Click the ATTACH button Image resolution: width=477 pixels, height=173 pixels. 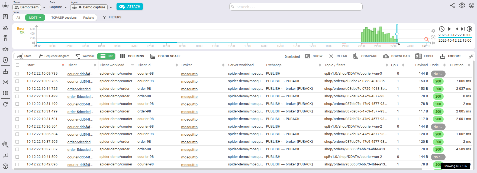(130, 6)
